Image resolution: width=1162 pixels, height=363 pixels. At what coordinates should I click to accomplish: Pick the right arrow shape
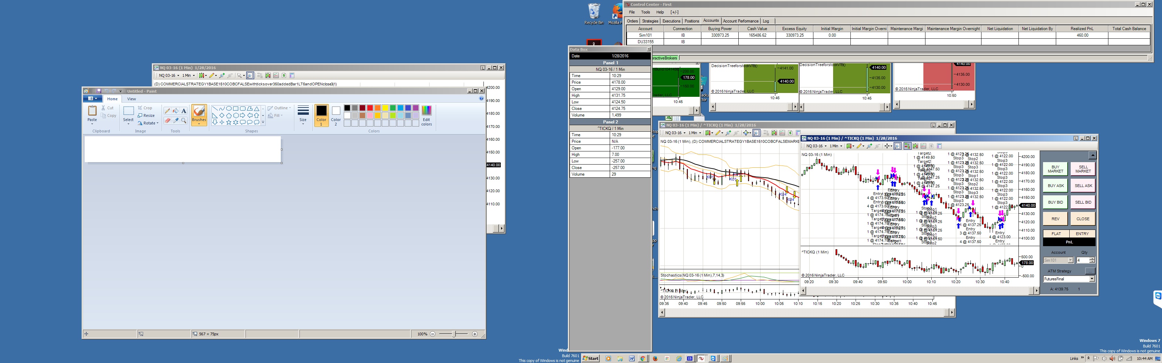tap(243, 115)
